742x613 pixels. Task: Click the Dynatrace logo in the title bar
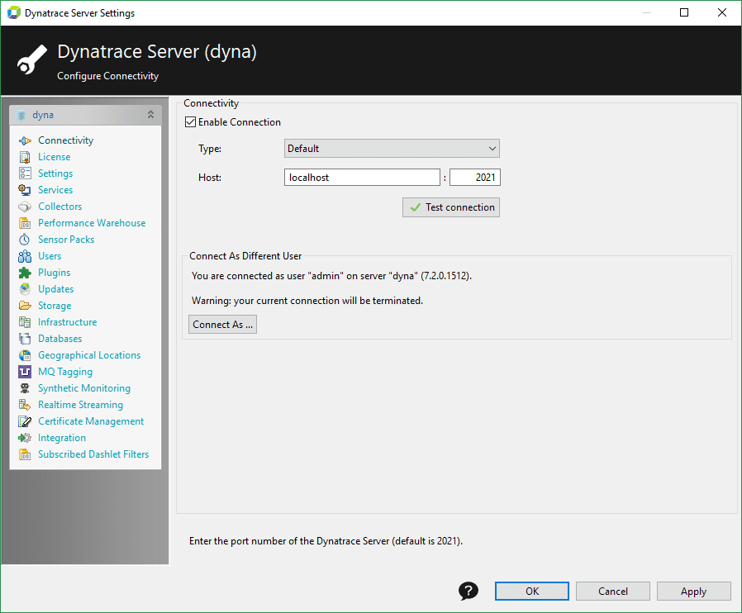pyautogui.click(x=14, y=12)
